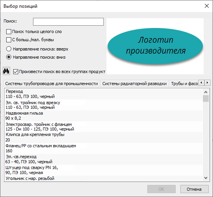Click the list scrollbar down arrow
This screenshot has width=213, height=197.
tap(206, 178)
